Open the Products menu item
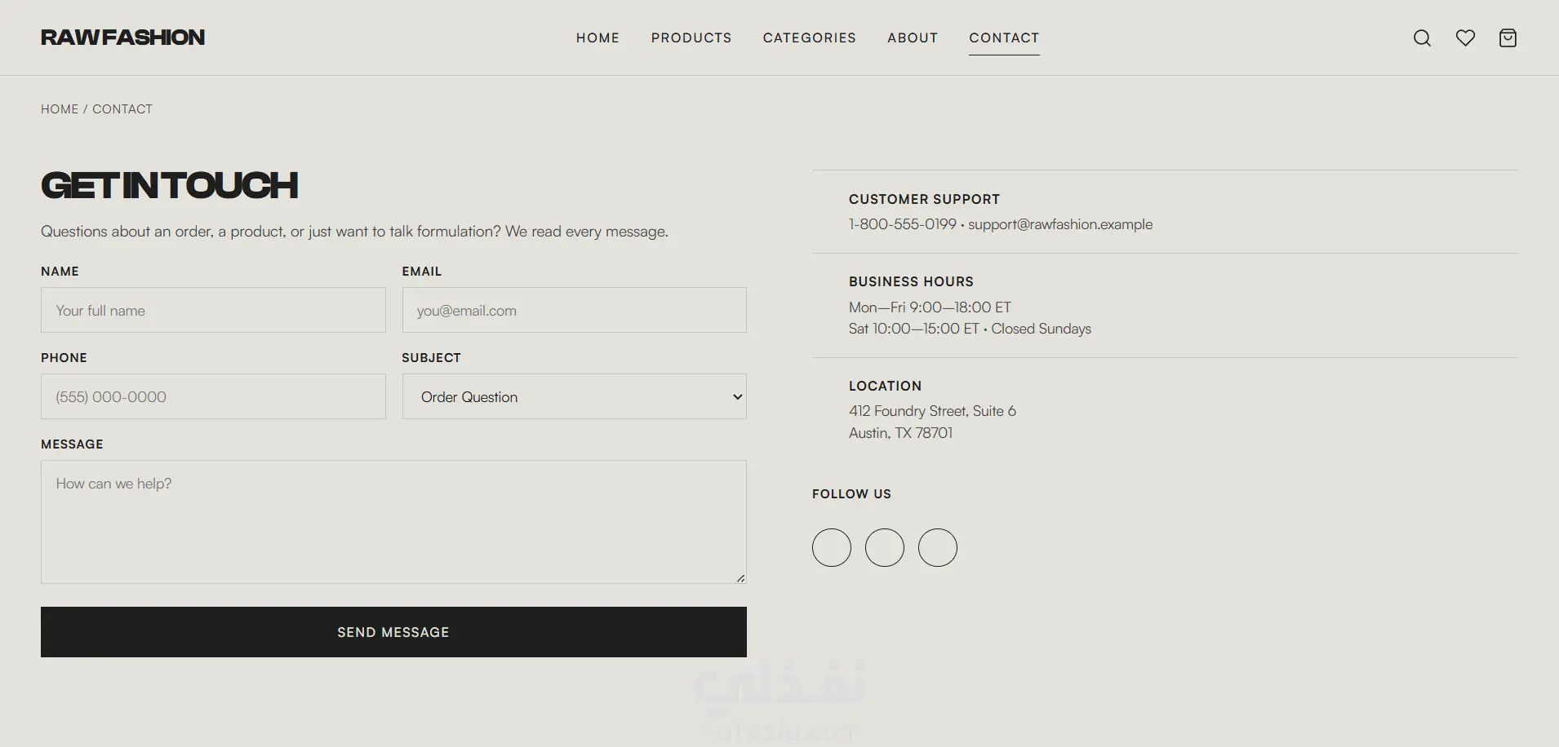 (x=691, y=38)
